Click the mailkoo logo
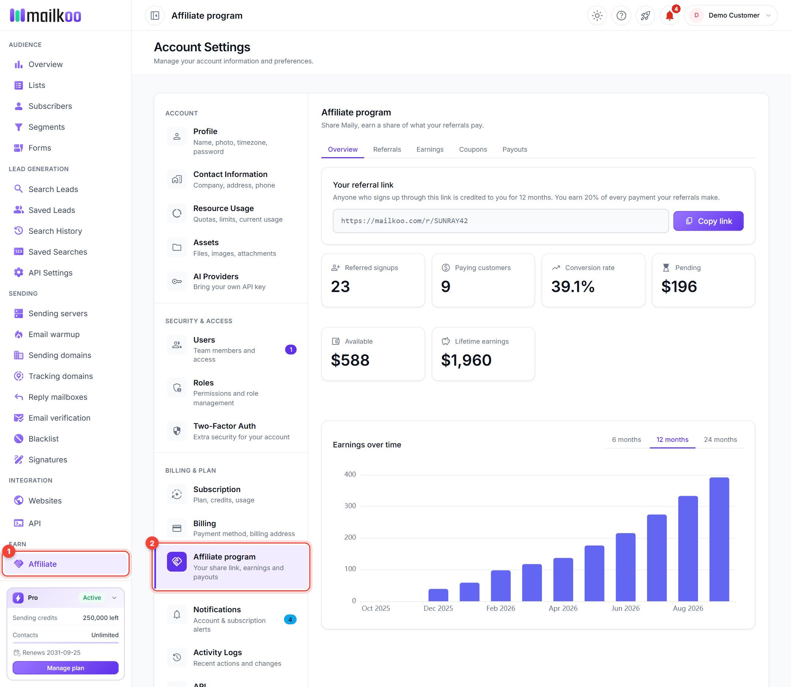The image size is (791, 687). (45, 15)
